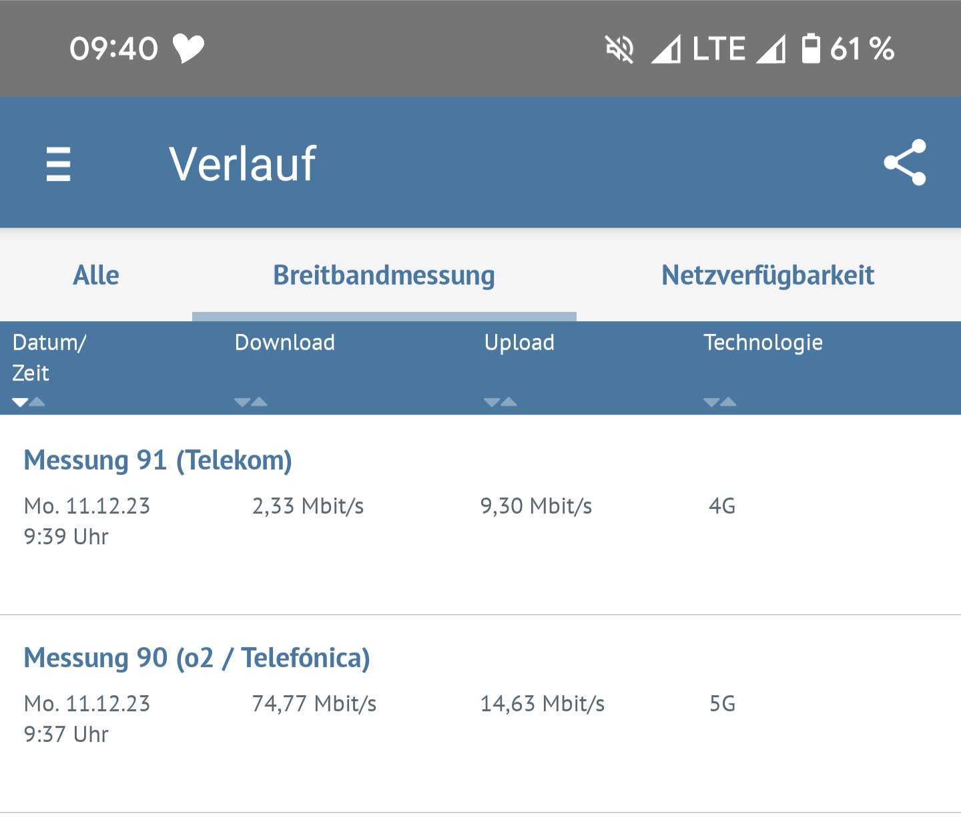Tap the share icon in header
This screenshot has width=961, height=818.
(905, 162)
